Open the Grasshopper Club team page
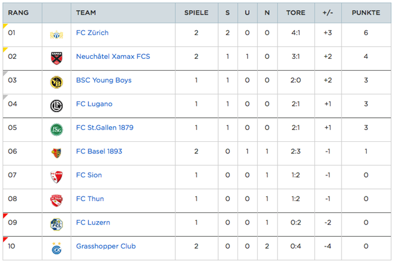The height and width of the screenshot is (264, 395). (x=106, y=246)
